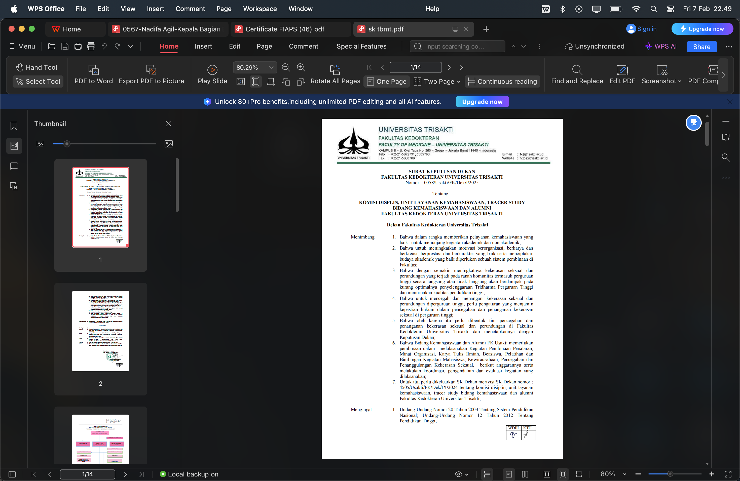Toggle thumbnail panel sidebar icon
Screen dimensions: 740x481
(14, 146)
